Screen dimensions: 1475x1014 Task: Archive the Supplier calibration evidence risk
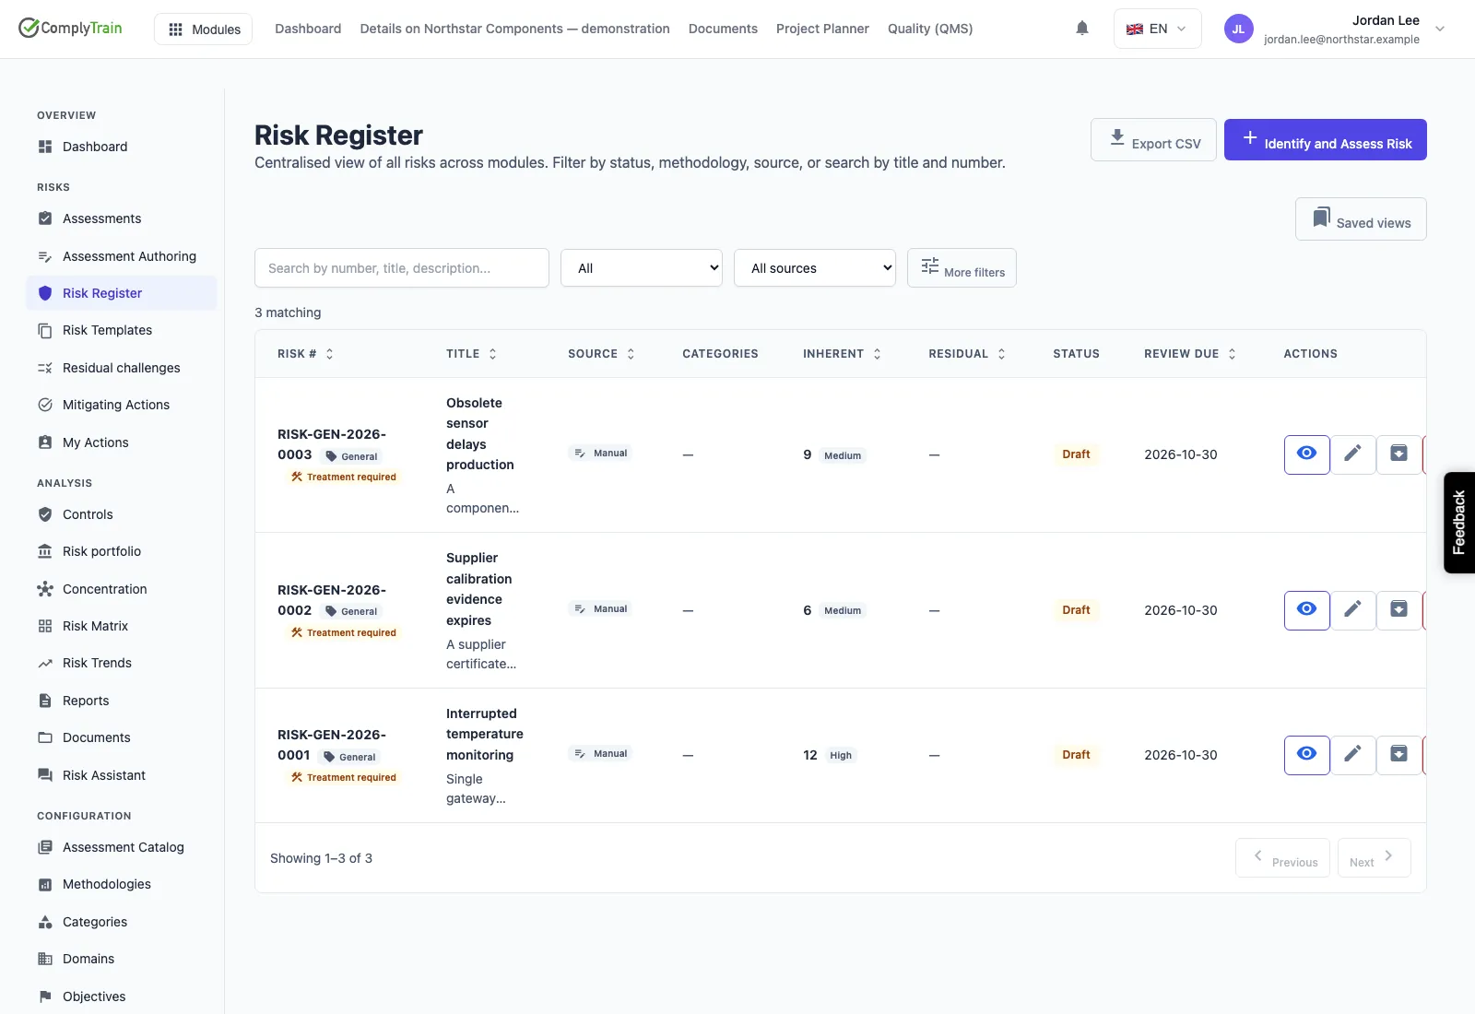pos(1399,610)
